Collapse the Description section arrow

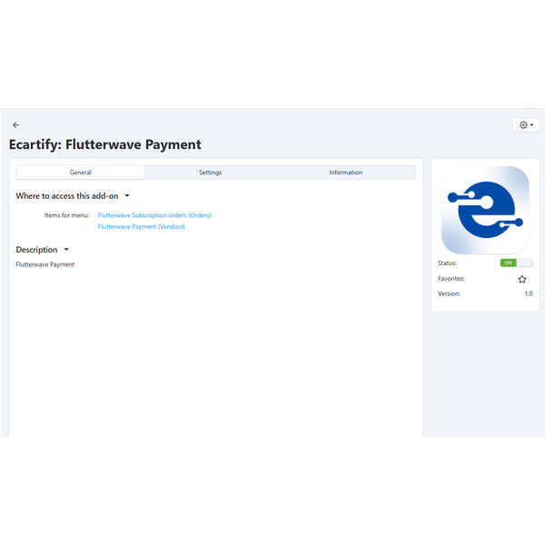click(x=66, y=250)
